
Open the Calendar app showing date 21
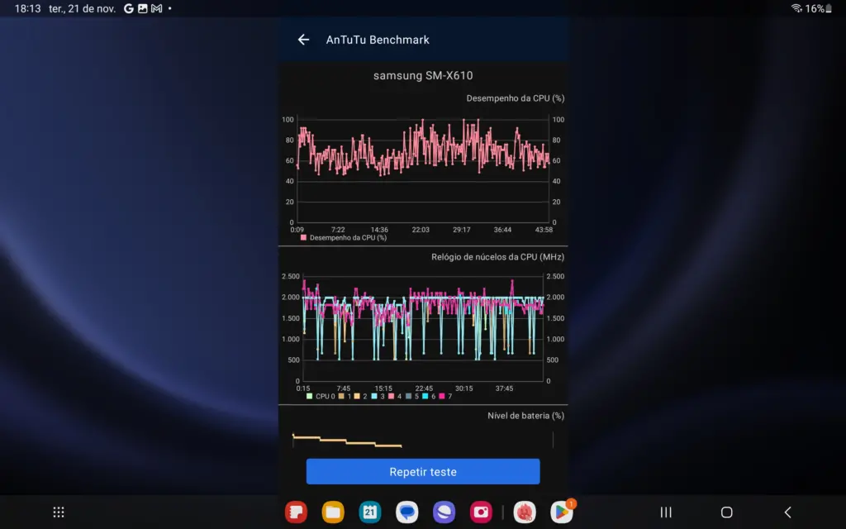click(369, 512)
